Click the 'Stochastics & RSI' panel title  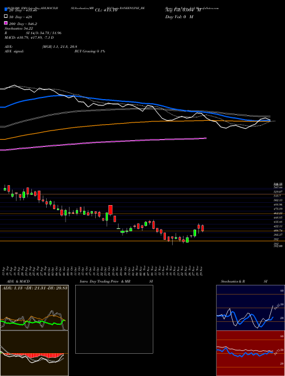[244, 281]
